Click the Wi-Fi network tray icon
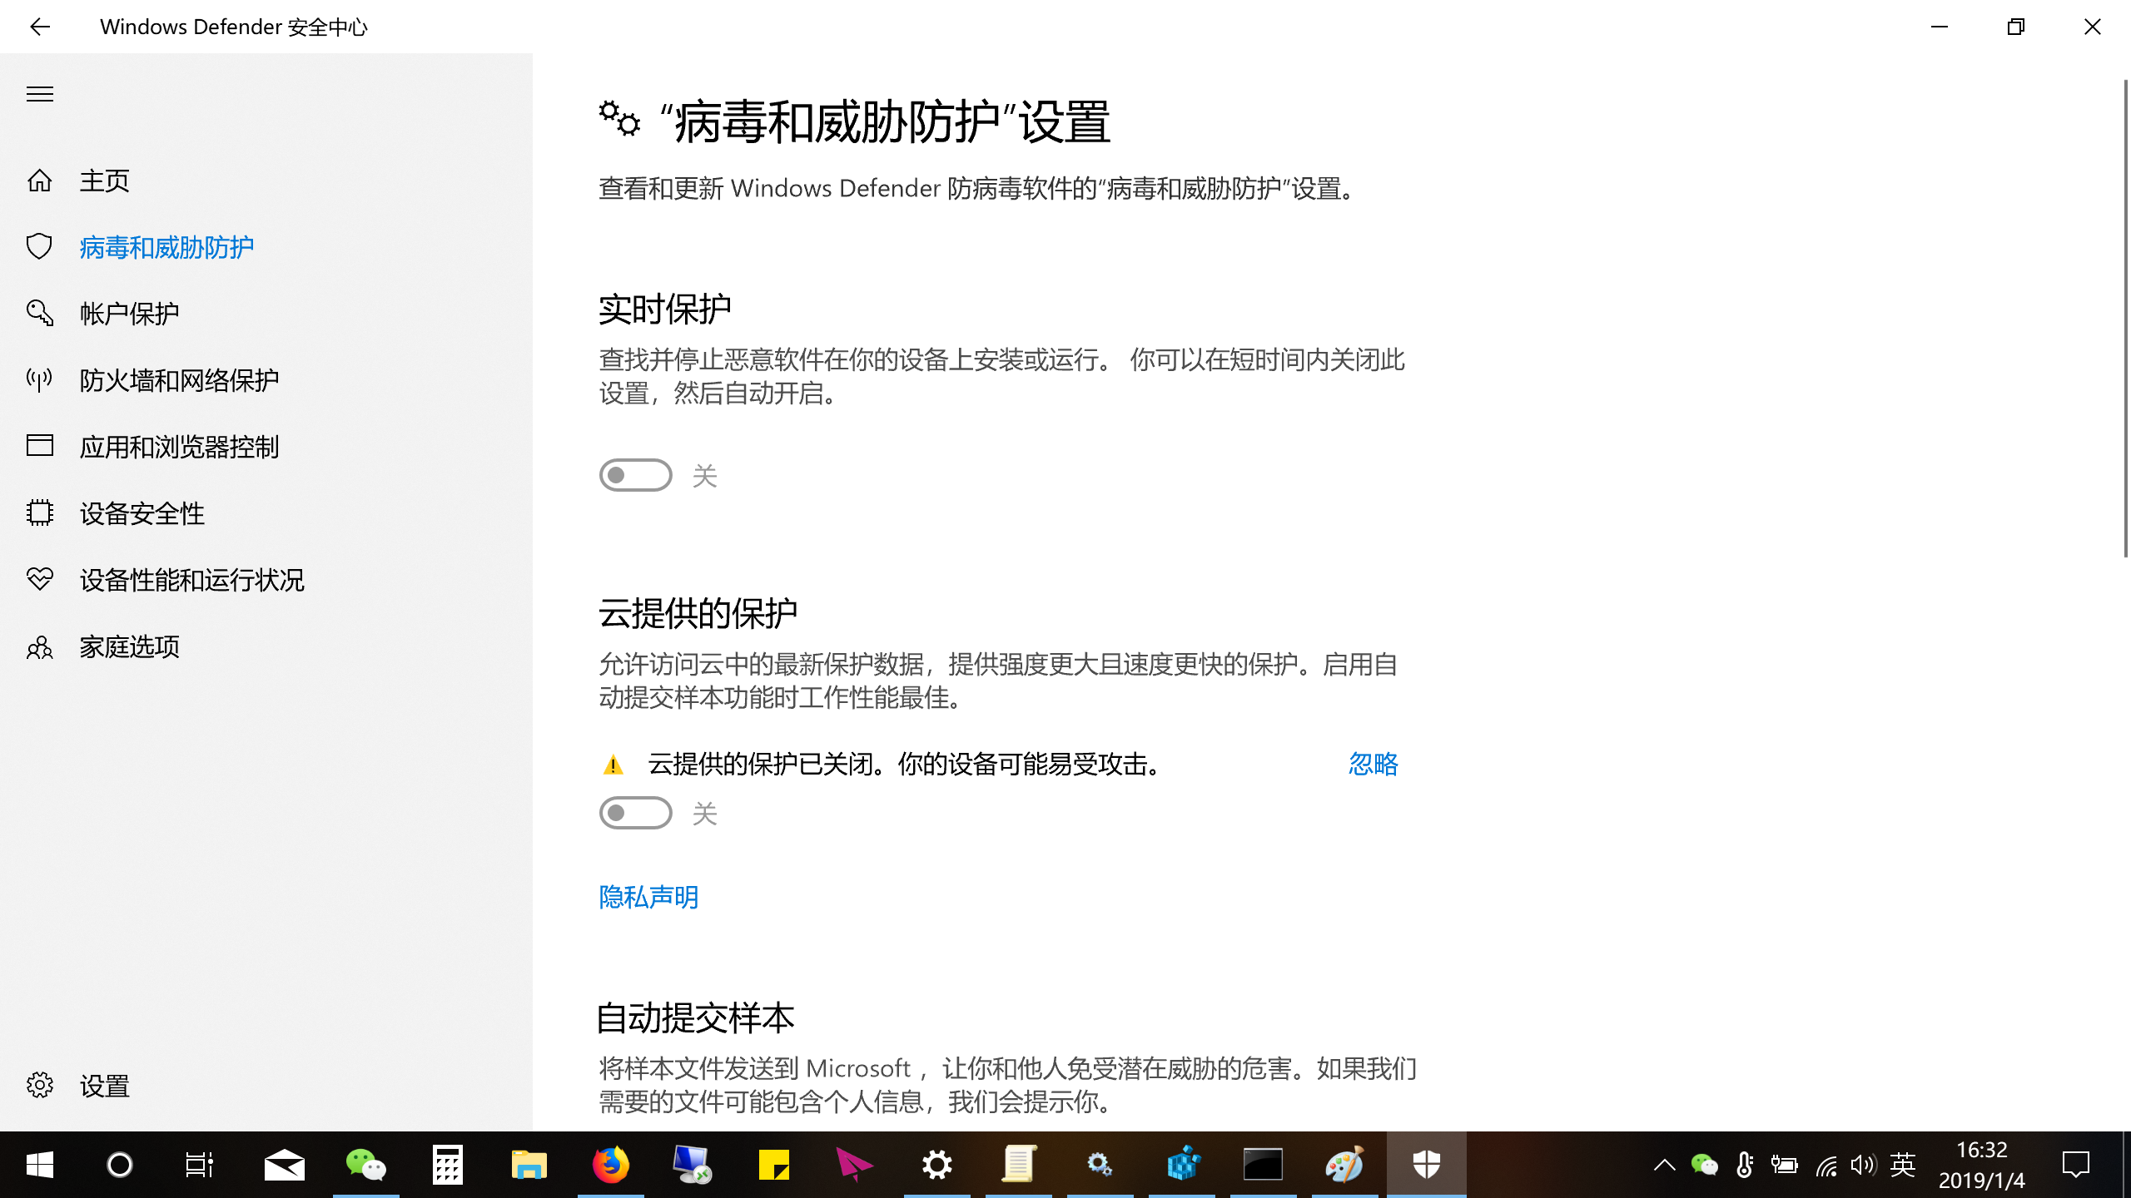 click(1826, 1165)
